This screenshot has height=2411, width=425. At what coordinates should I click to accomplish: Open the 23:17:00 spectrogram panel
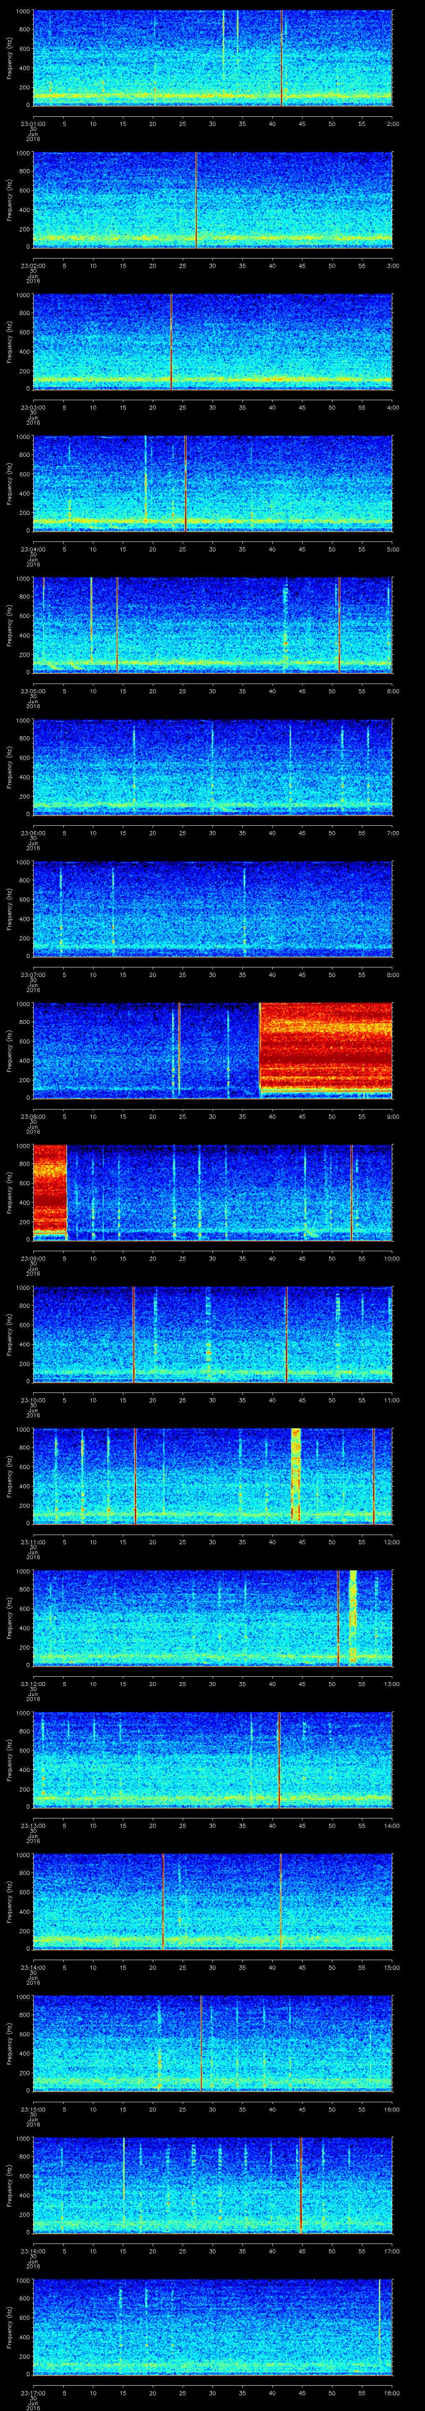(x=212, y=2326)
